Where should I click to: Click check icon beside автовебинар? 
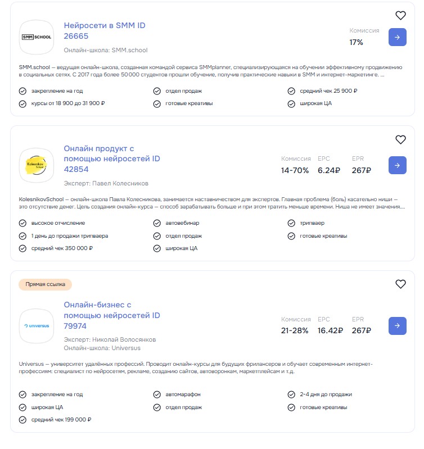point(156,223)
